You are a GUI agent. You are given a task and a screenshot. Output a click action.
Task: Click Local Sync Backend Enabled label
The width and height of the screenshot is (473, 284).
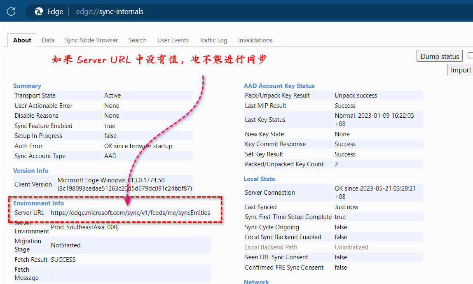click(283, 237)
